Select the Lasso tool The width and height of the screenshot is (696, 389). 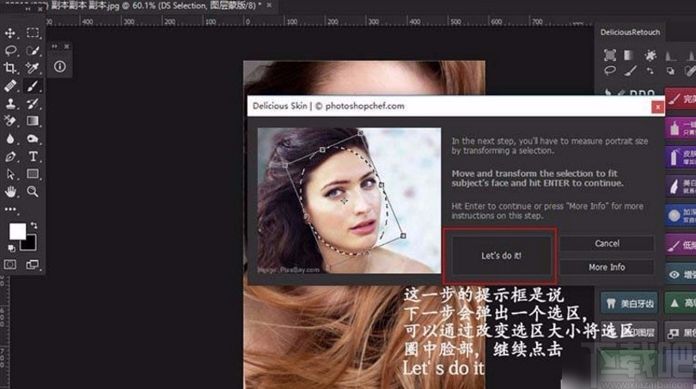pyautogui.click(x=10, y=50)
